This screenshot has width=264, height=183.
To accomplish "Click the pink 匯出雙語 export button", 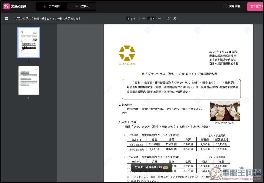I will click(255, 7).
